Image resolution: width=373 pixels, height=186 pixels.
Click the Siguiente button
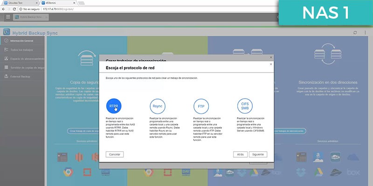click(x=258, y=154)
